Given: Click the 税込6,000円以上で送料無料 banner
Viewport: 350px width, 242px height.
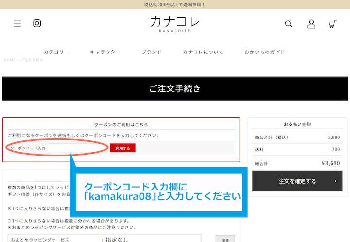Looking at the screenshot, I should 175,4.
